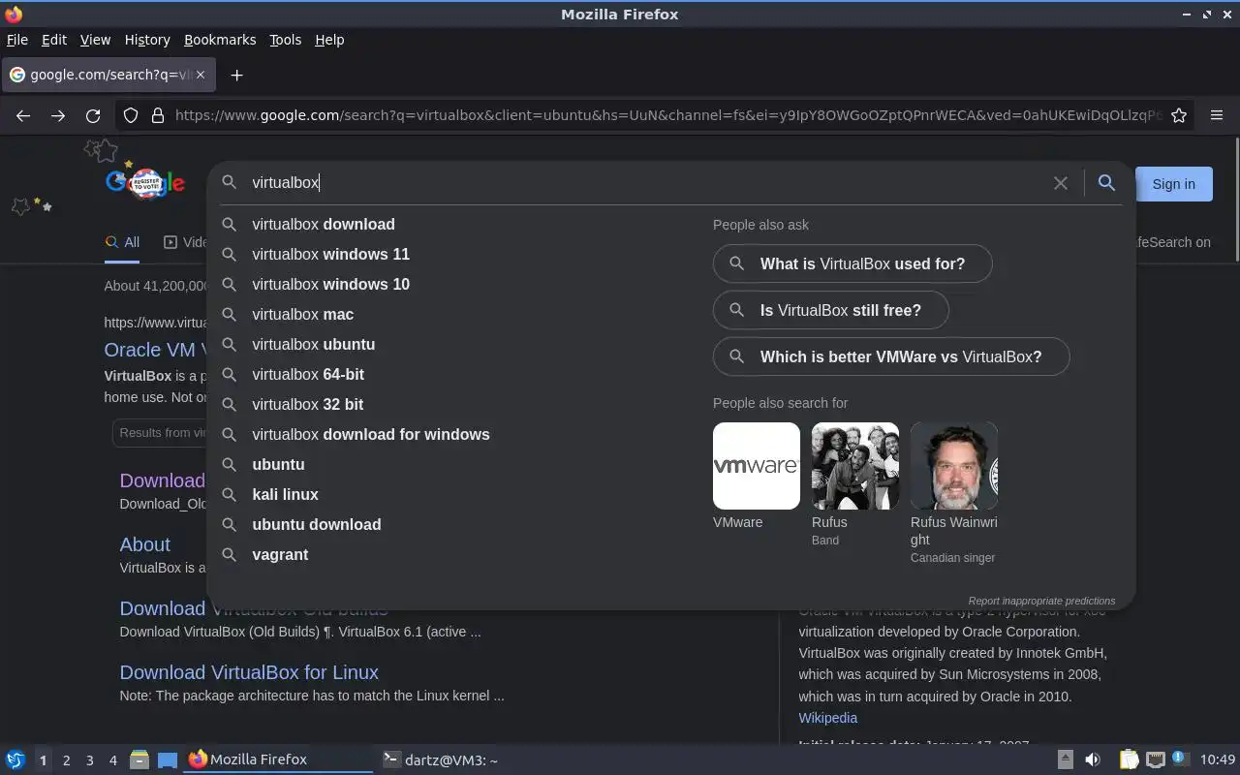This screenshot has width=1240, height=775.
Task: Choose suggestion vagrant
Action: coord(455,554)
